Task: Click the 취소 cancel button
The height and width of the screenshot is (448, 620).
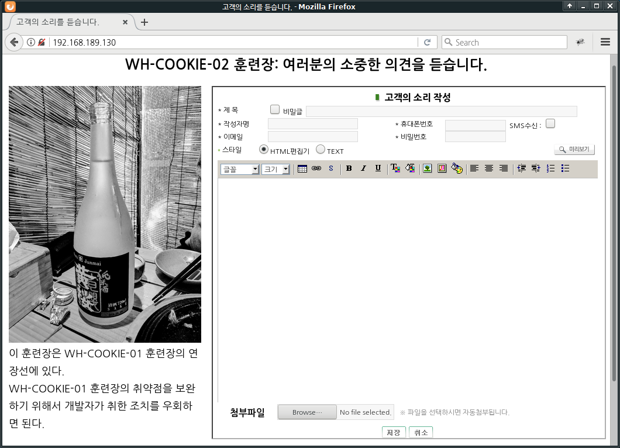Action: click(x=421, y=432)
